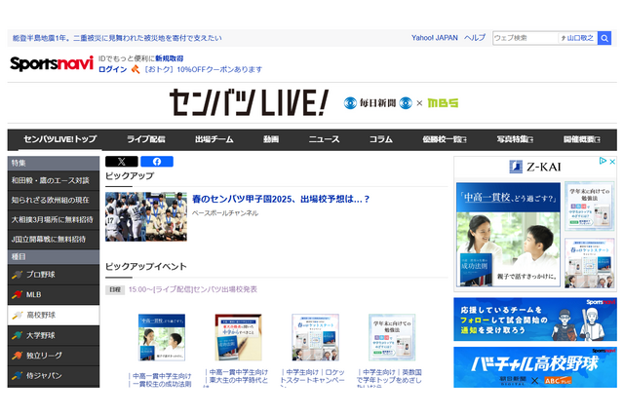Click the ロケットスタートキャンペーン ad thumbnail
The height and width of the screenshot is (415, 624).
[x=315, y=337]
